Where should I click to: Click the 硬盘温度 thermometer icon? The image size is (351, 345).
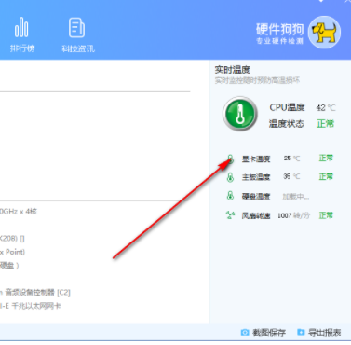click(x=230, y=196)
